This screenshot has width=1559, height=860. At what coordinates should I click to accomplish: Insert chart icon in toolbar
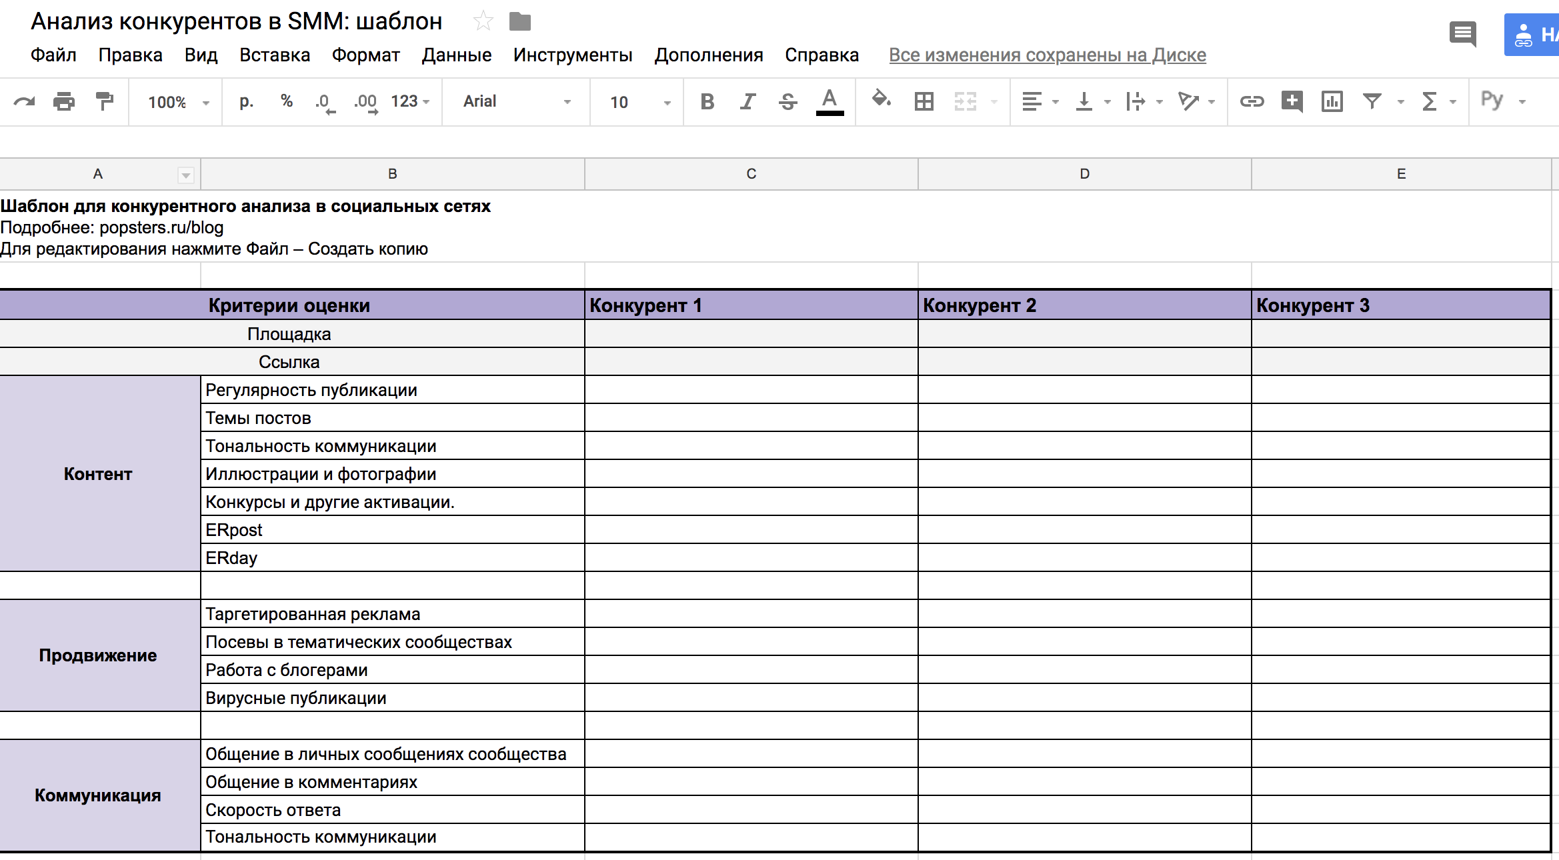tap(1332, 101)
